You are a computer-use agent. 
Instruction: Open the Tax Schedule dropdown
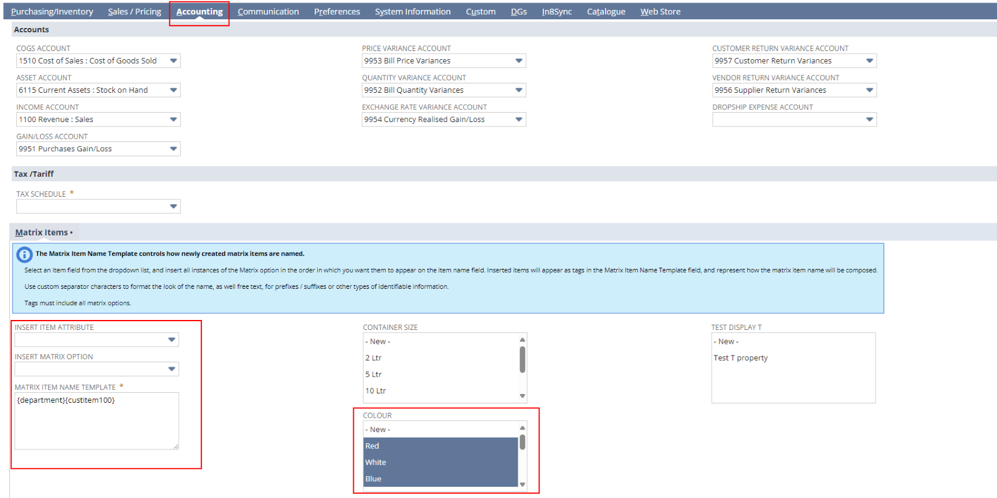(x=173, y=207)
